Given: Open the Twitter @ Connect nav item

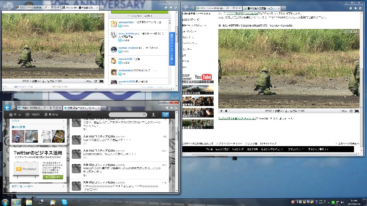Looking at the screenshot, I should coord(32,114).
